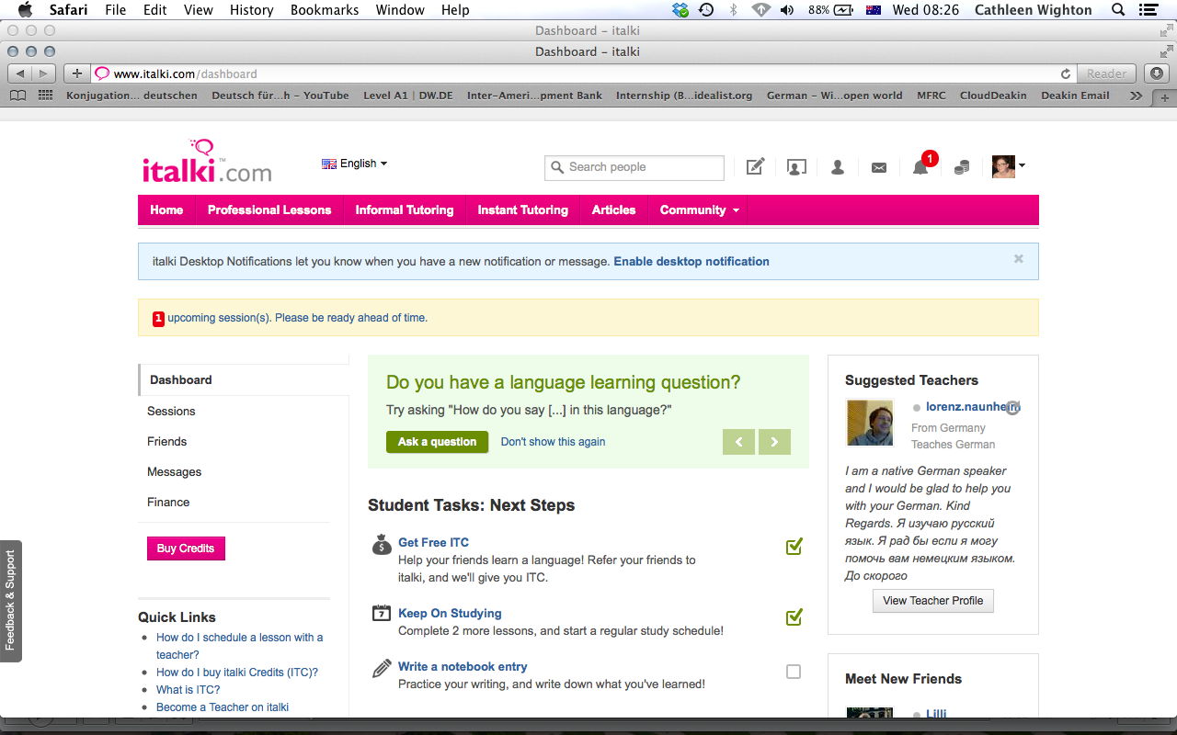Toggle the Get Free ITC checkbox
Screen dimensions: 1177x735
coord(794,547)
